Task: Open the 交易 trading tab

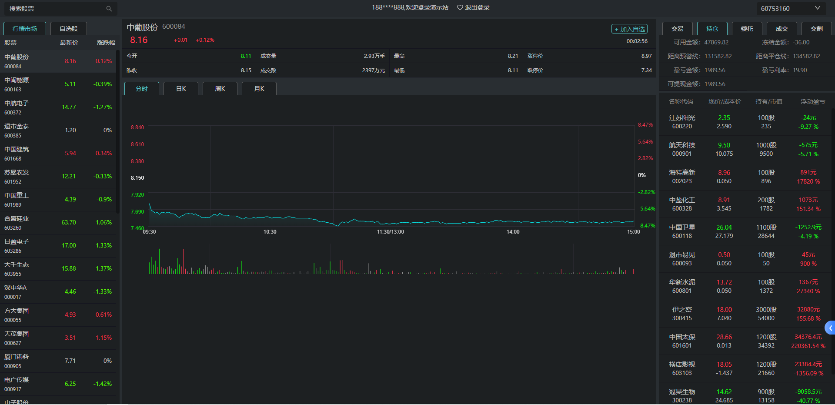Action: click(677, 29)
